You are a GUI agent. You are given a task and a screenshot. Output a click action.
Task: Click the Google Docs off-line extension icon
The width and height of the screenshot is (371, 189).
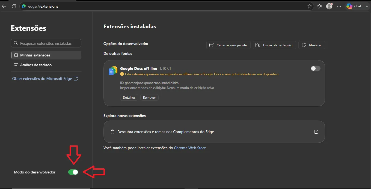pos(113,70)
